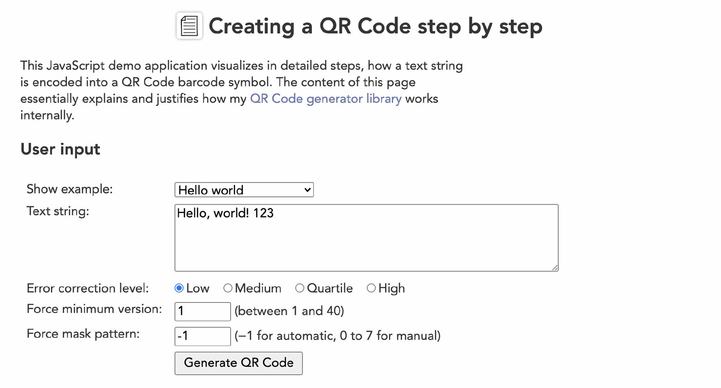
Task: Click the "Force mask pattern:" label text
Action: tap(83, 334)
